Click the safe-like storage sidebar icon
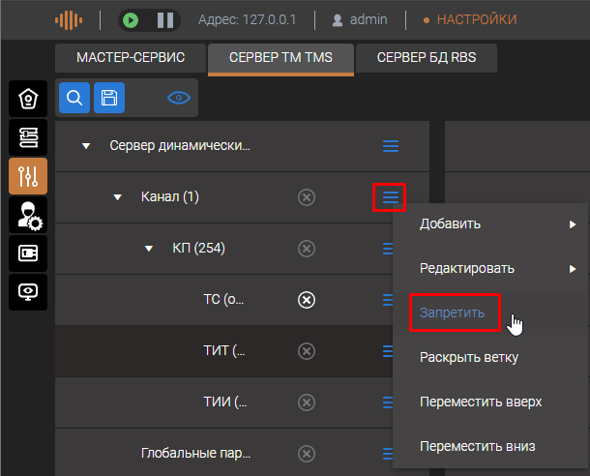The height and width of the screenshot is (476, 590). pyautogui.click(x=28, y=253)
